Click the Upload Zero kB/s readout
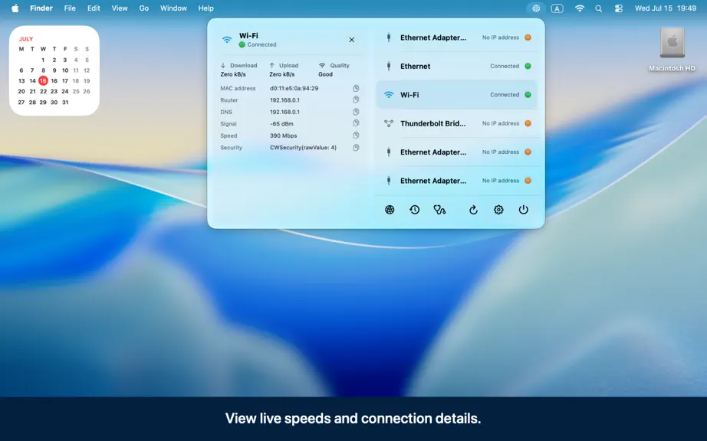The width and height of the screenshot is (707, 441). tap(284, 70)
